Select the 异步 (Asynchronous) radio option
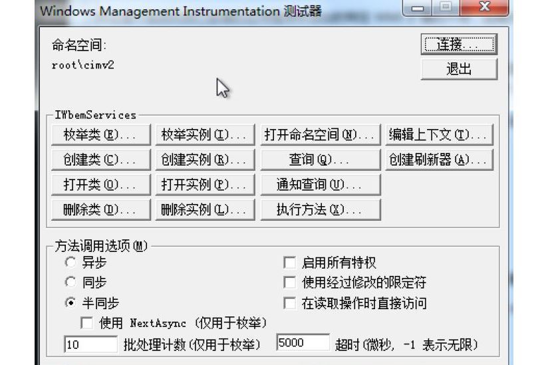This screenshot has height=365, width=548. pyautogui.click(x=70, y=263)
